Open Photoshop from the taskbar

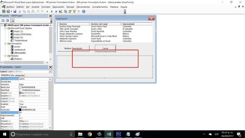point(118,134)
